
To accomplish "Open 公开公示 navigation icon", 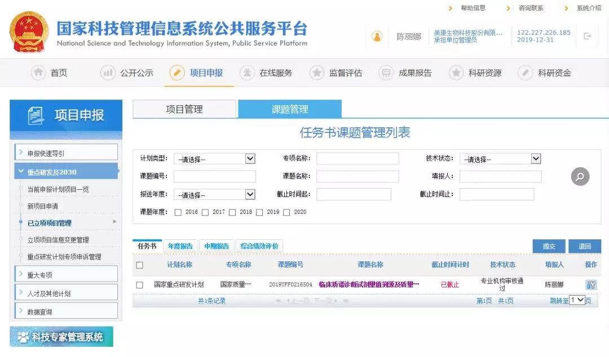I will [108, 73].
